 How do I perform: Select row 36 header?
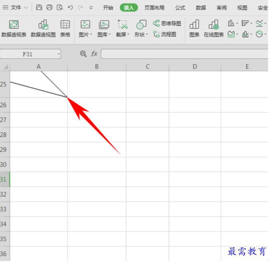click(x=5, y=254)
